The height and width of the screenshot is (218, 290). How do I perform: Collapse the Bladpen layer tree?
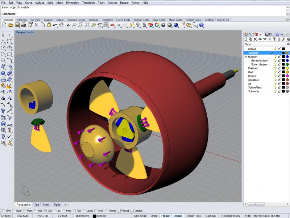[246, 57]
